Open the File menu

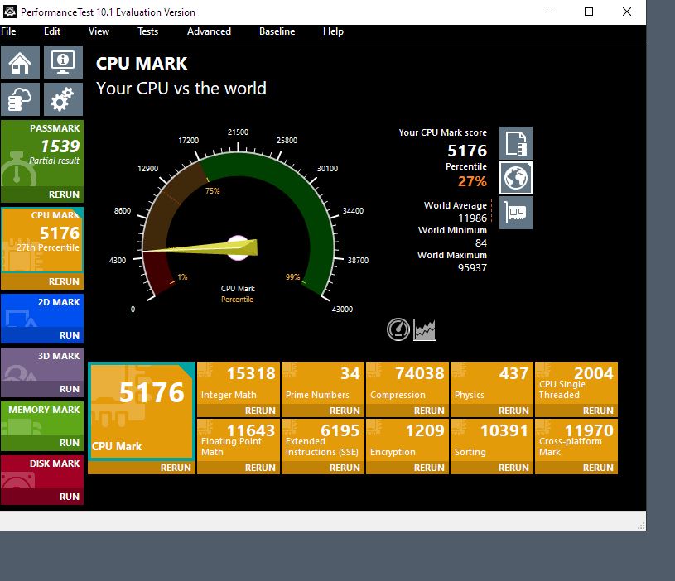tap(8, 31)
